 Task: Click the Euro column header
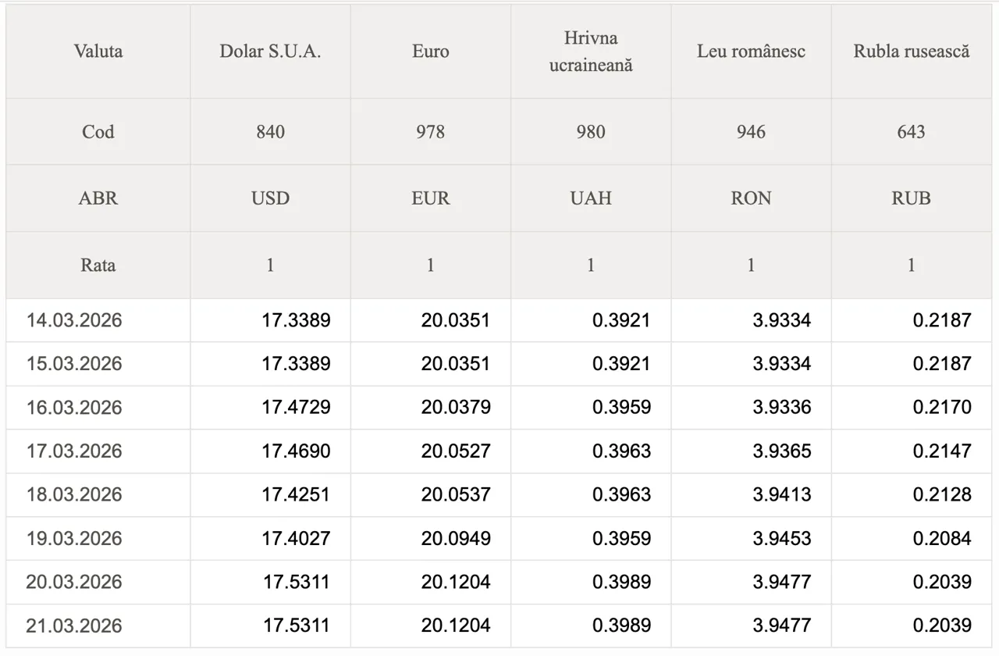(430, 52)
